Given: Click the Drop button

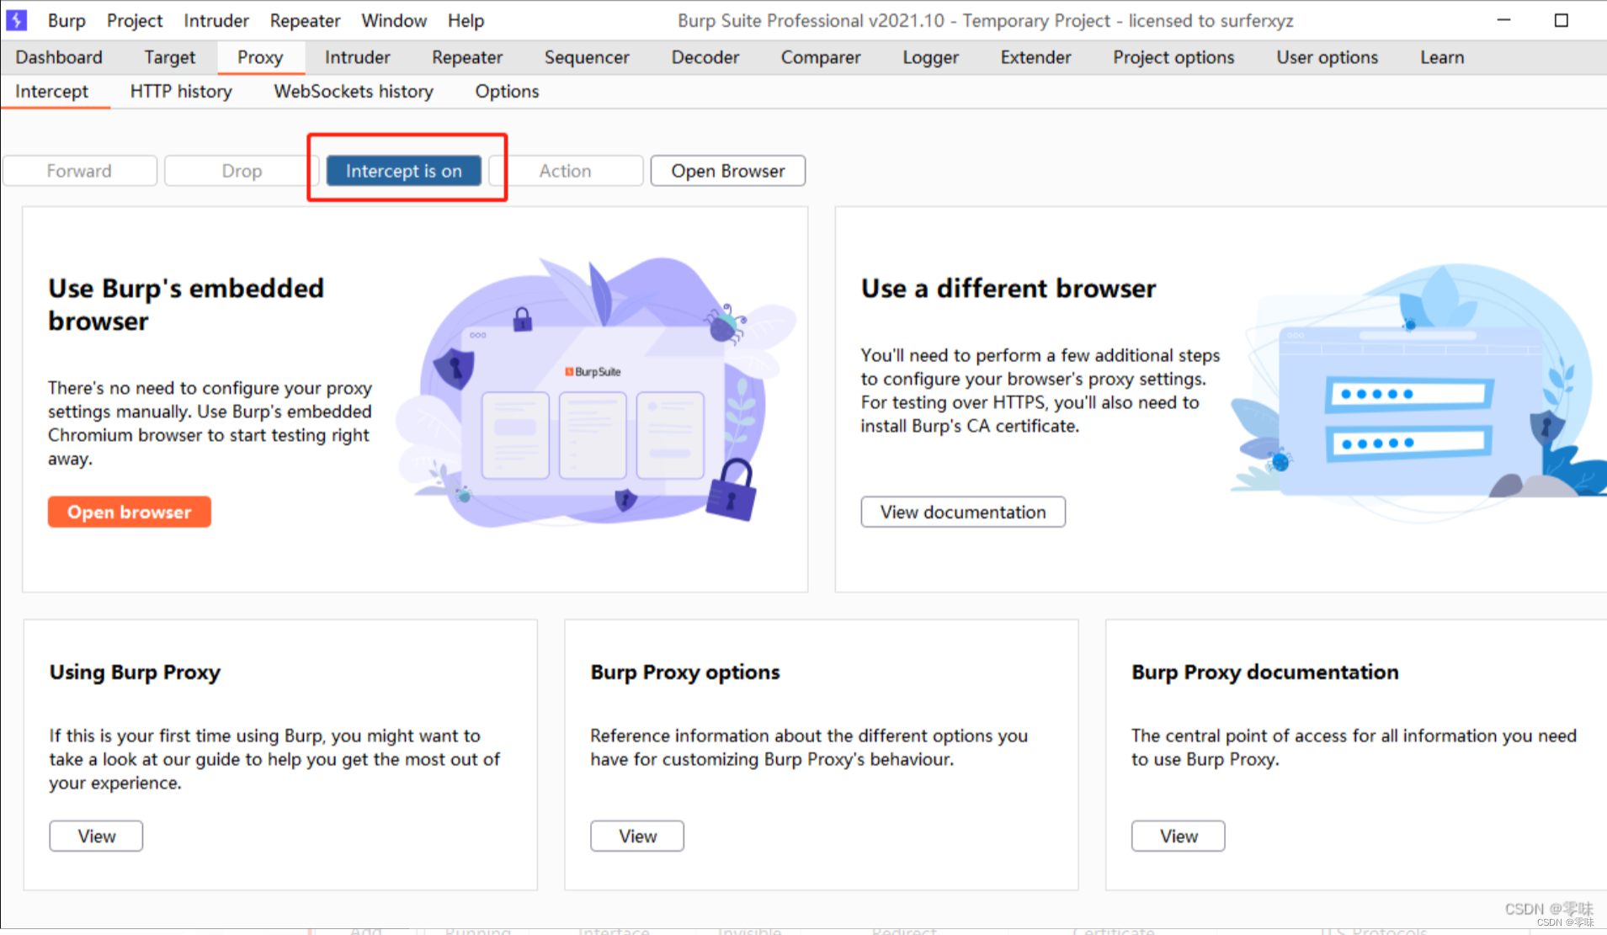Looking at the screenshot, I should [x=242, y=171].
